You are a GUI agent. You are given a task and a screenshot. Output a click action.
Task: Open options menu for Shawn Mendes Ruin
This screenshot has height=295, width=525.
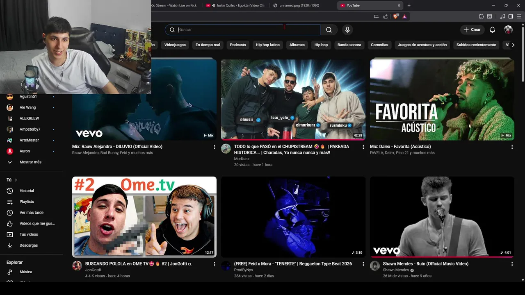512,264
